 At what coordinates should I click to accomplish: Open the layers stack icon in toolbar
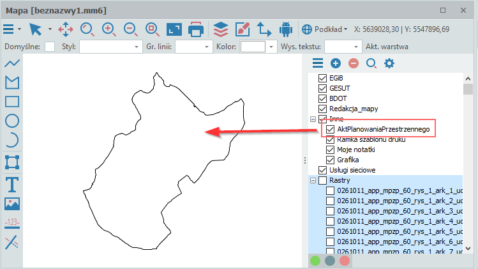pyautogui.click(x=220, y=29)
